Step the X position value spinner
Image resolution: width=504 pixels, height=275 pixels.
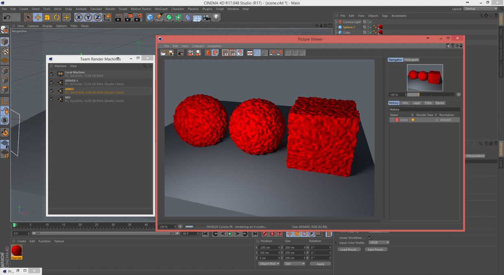point(279,247)
